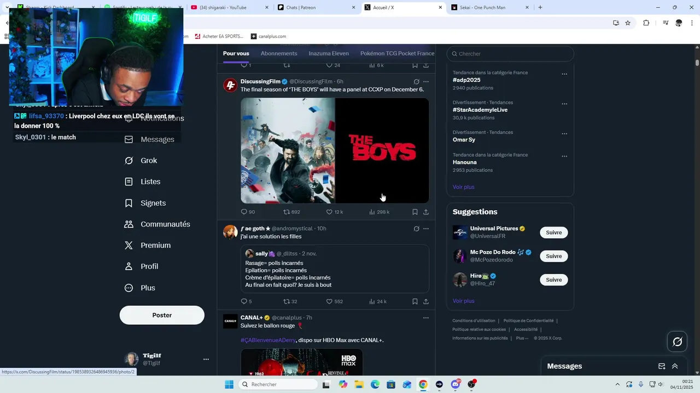This screenshot has height=393, width=700.
Task: Like the DiscussingFilm post with 12 k likes
Action: tap(334, 212)
